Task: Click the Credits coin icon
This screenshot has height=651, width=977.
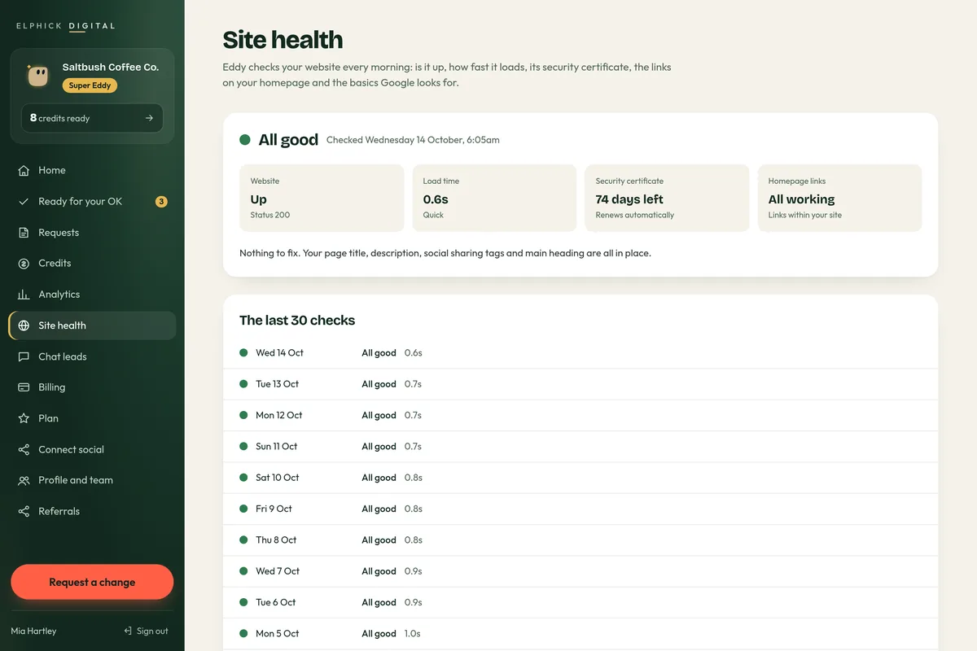Action: pos(24,264)
